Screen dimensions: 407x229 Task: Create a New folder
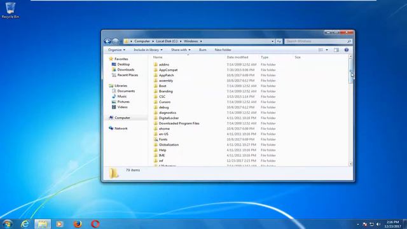click(223, 50)
